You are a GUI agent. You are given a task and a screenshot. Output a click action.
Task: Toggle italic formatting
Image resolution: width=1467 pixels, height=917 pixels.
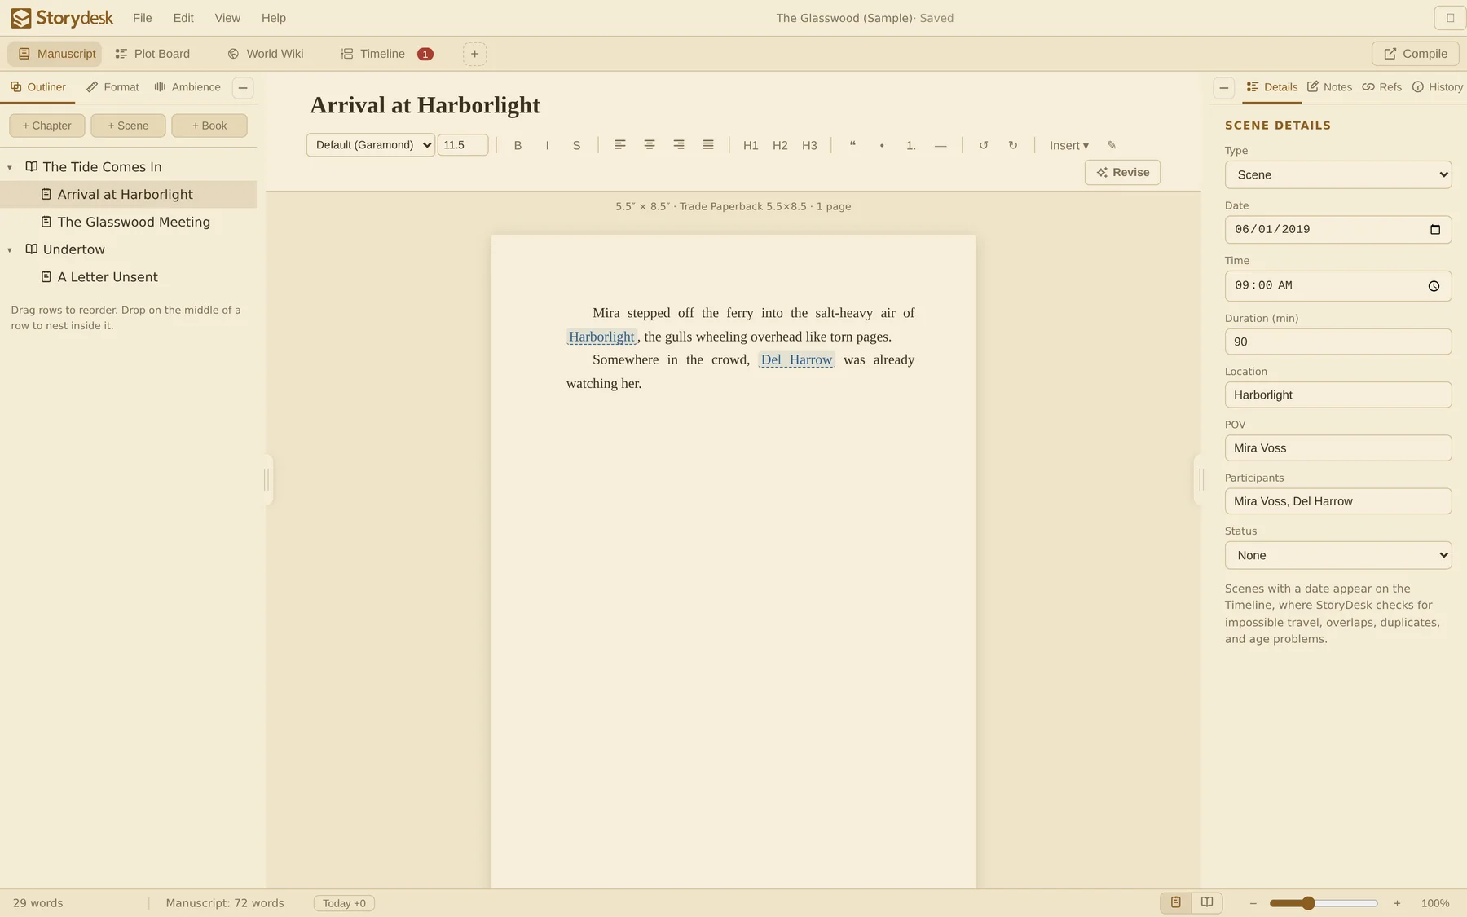547,145
